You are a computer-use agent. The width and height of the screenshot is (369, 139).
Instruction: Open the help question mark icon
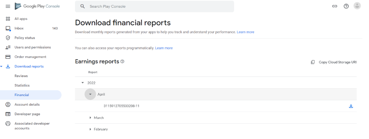point(346,6)
